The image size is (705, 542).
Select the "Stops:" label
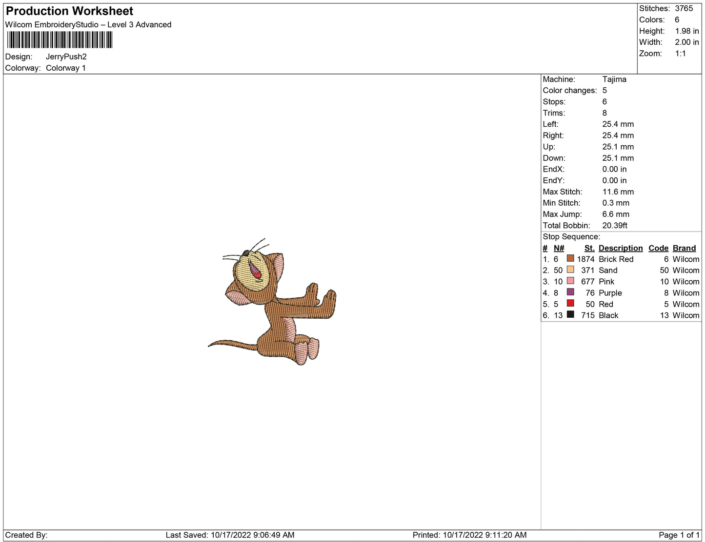tap(554, 101)
